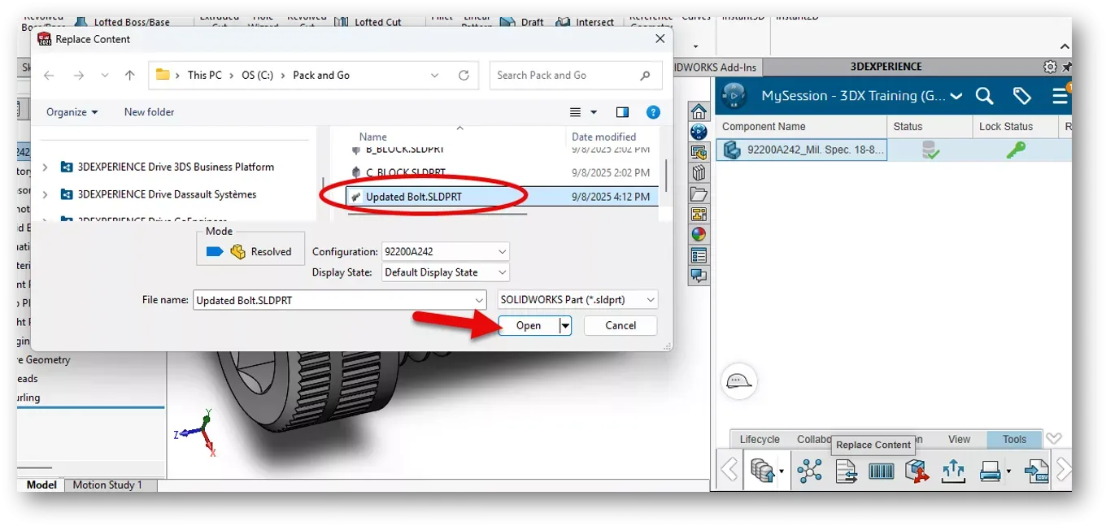Click the 3DEXPERIENCE compass icon
Image resolution: width=1106 pixels, height=526 pixels.
[x=734, y=96]
